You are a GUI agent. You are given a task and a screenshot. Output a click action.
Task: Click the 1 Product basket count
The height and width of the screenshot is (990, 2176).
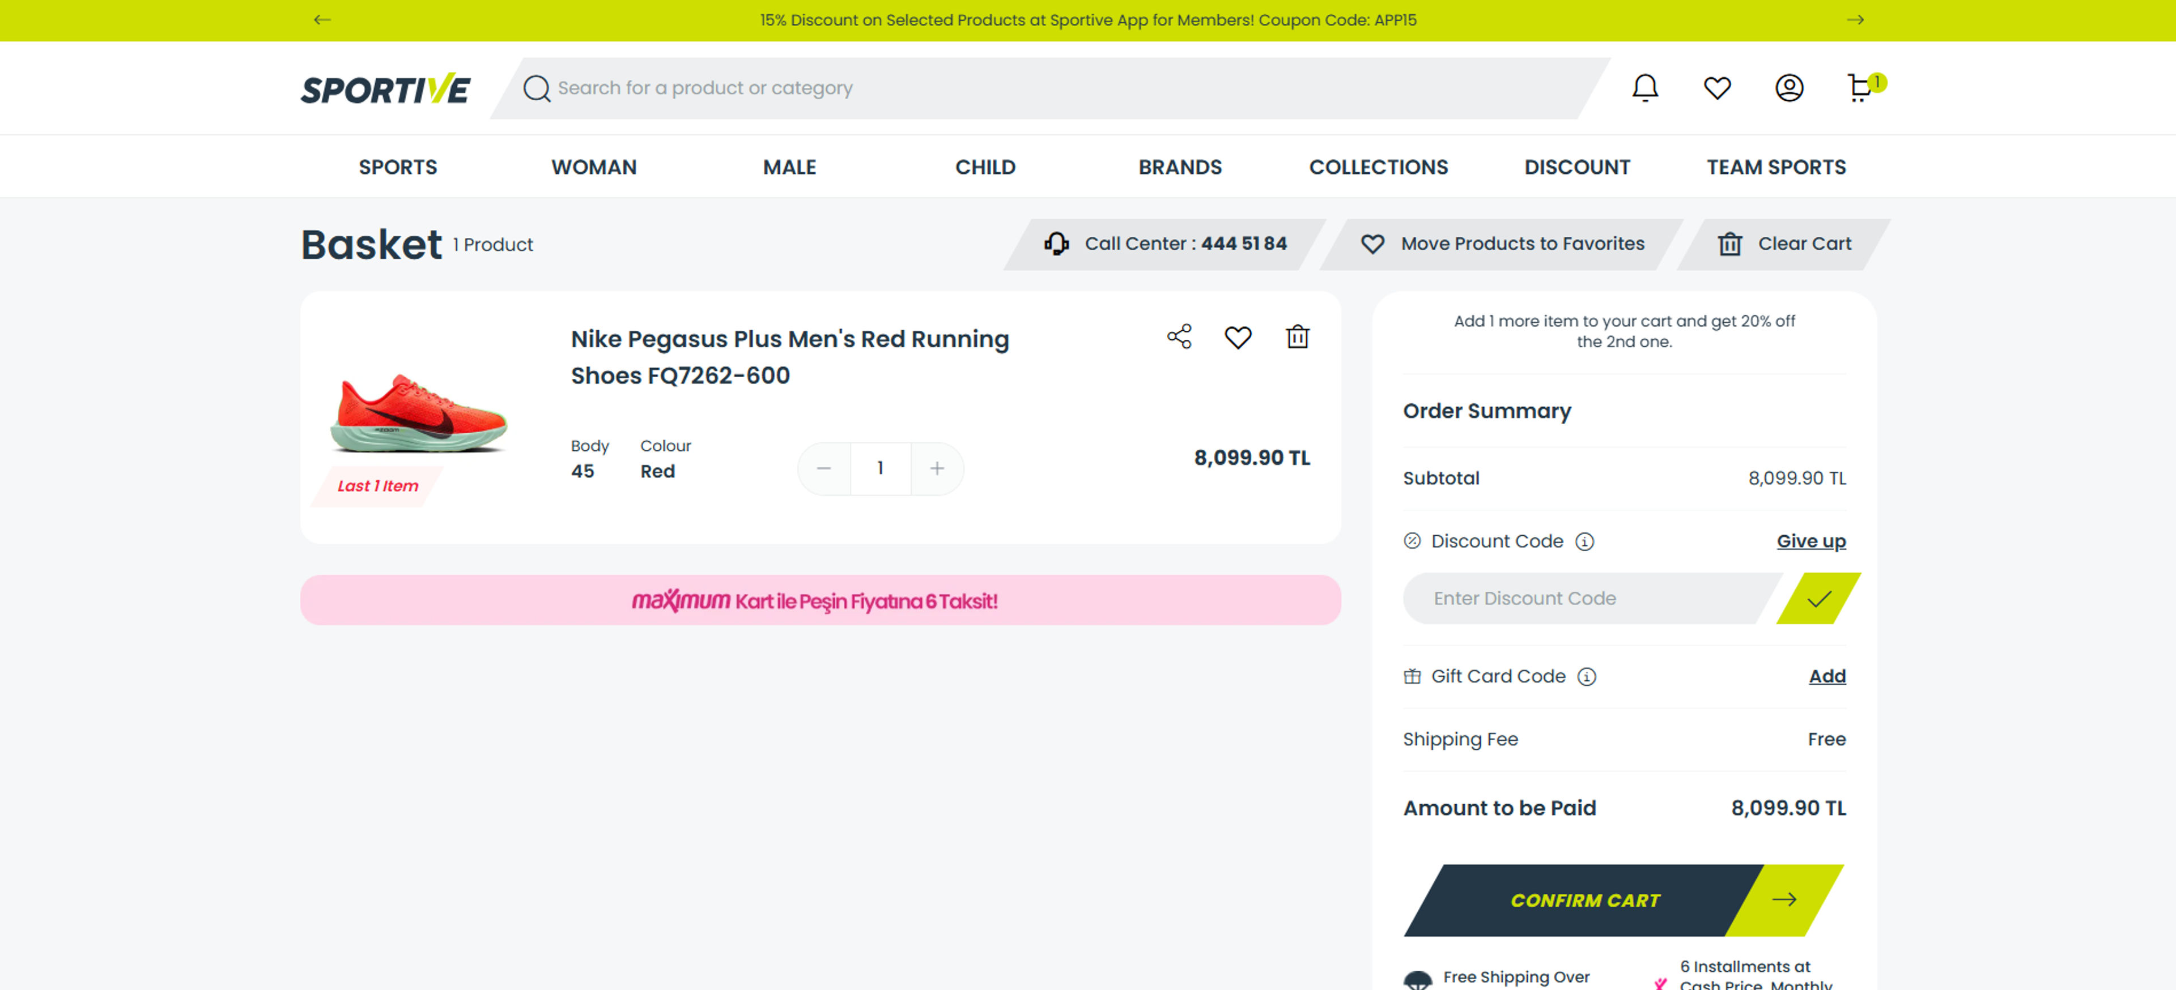click(x=492, y=245)
